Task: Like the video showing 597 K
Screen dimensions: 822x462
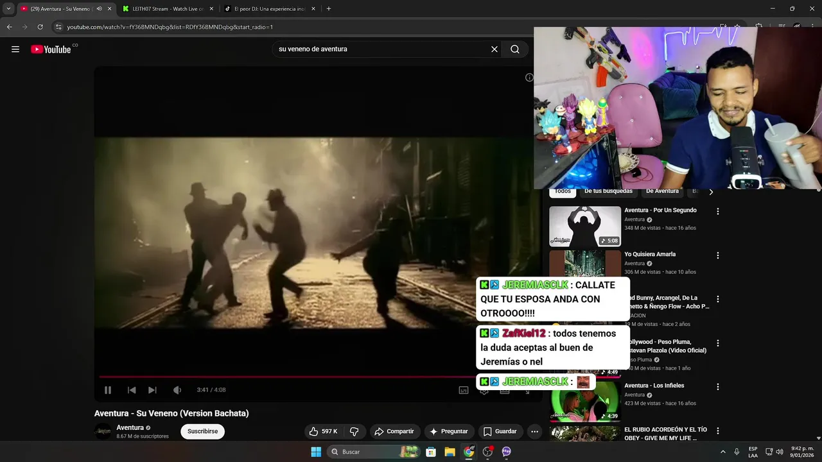Action: [x=323, y=431]
